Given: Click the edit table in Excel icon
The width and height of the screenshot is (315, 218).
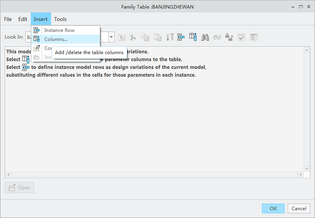Looking at the screenshot, I should point(253,37).
